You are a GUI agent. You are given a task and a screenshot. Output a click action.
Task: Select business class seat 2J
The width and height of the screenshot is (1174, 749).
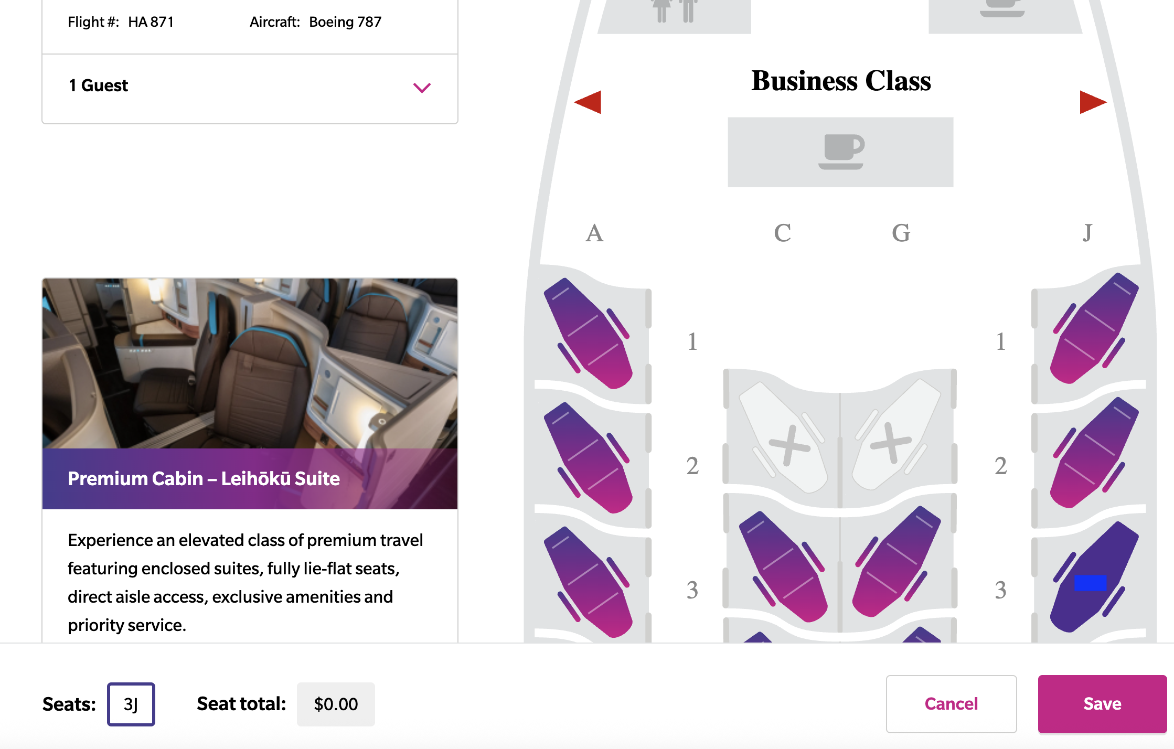click(x=1094, y=453)
